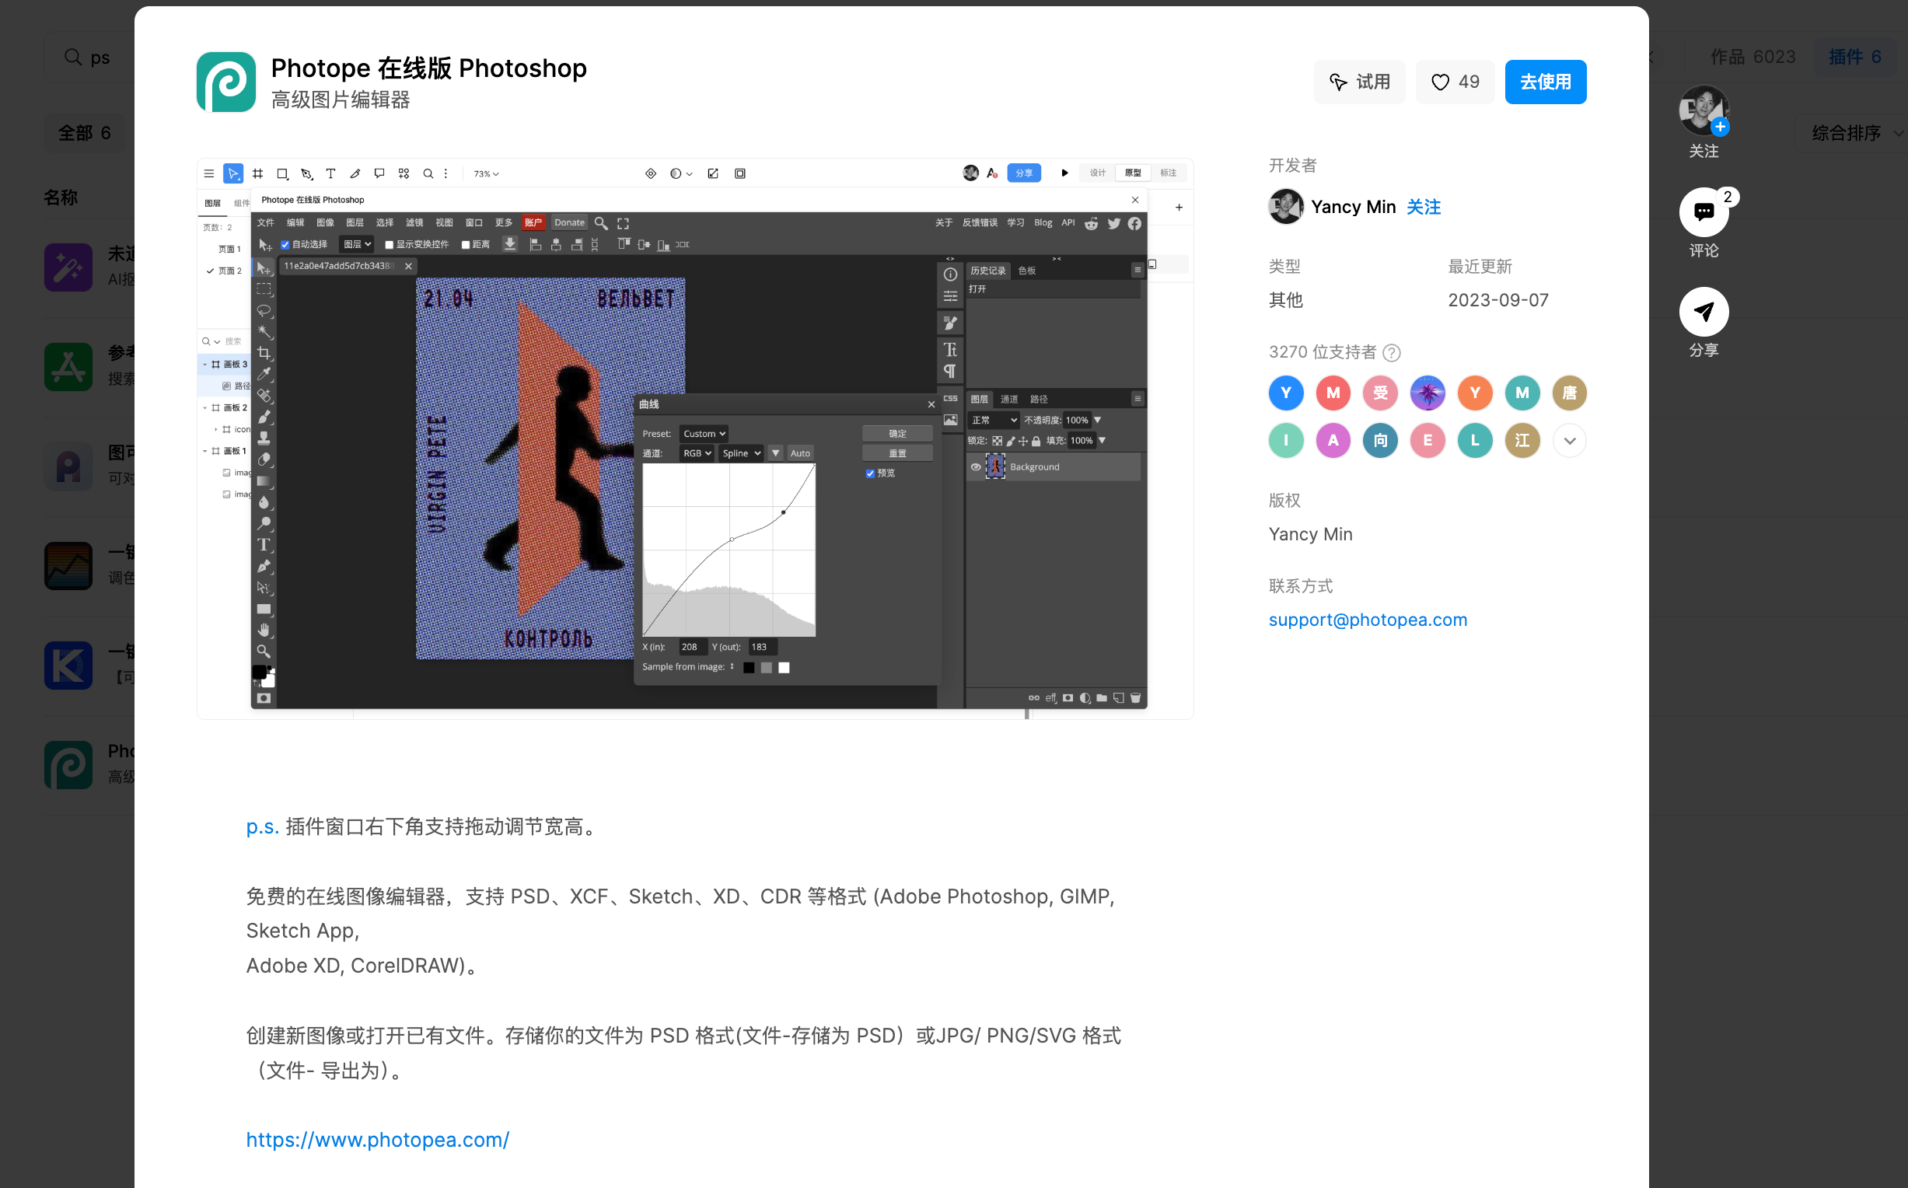The width and height of the screenshot is (1908, 1188).
Task: Open the RGB channel dropdown
Action: (697, 453)
